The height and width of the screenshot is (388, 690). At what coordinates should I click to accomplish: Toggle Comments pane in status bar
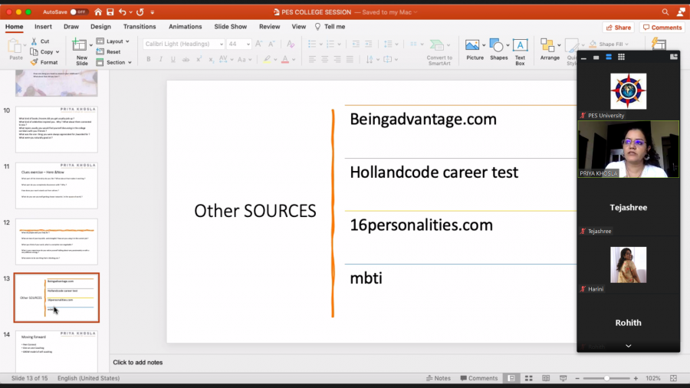tap(478, 378)
